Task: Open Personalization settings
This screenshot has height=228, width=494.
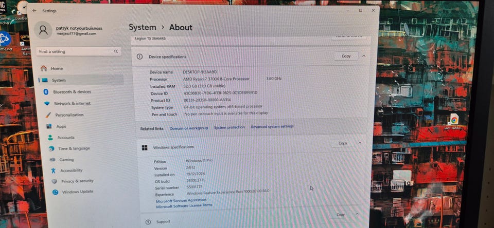Action: pyautogui.click(x=69, y=115)
